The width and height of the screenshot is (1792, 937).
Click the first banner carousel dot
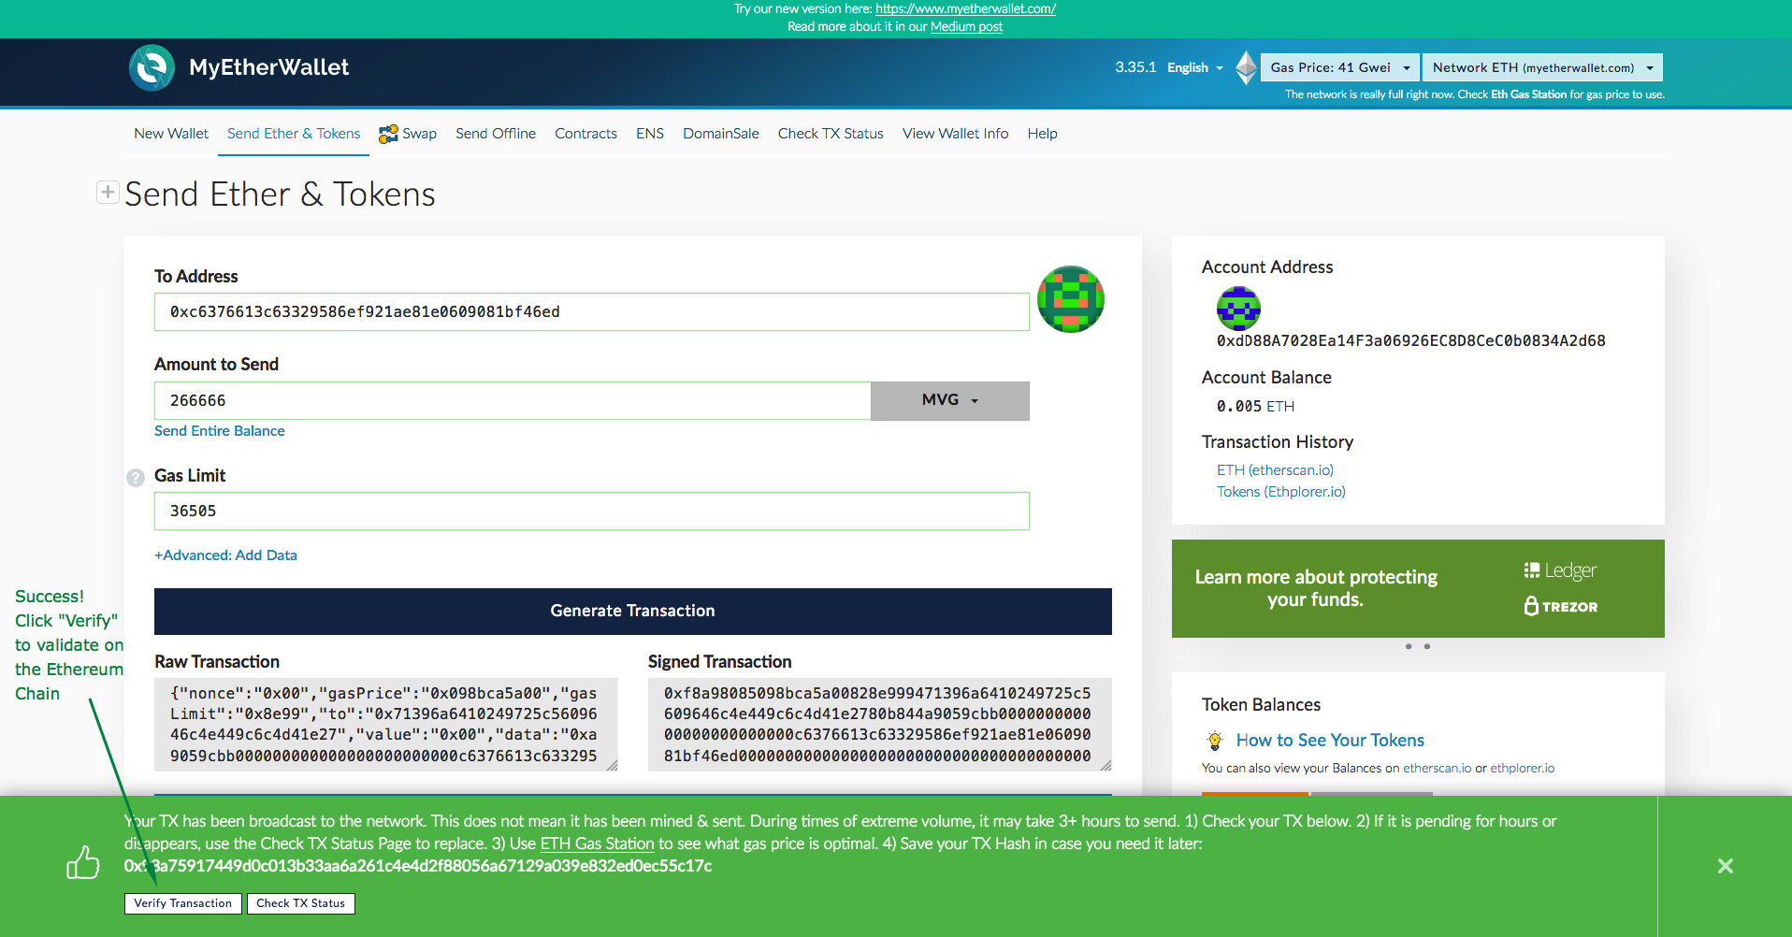[1409, 647]
